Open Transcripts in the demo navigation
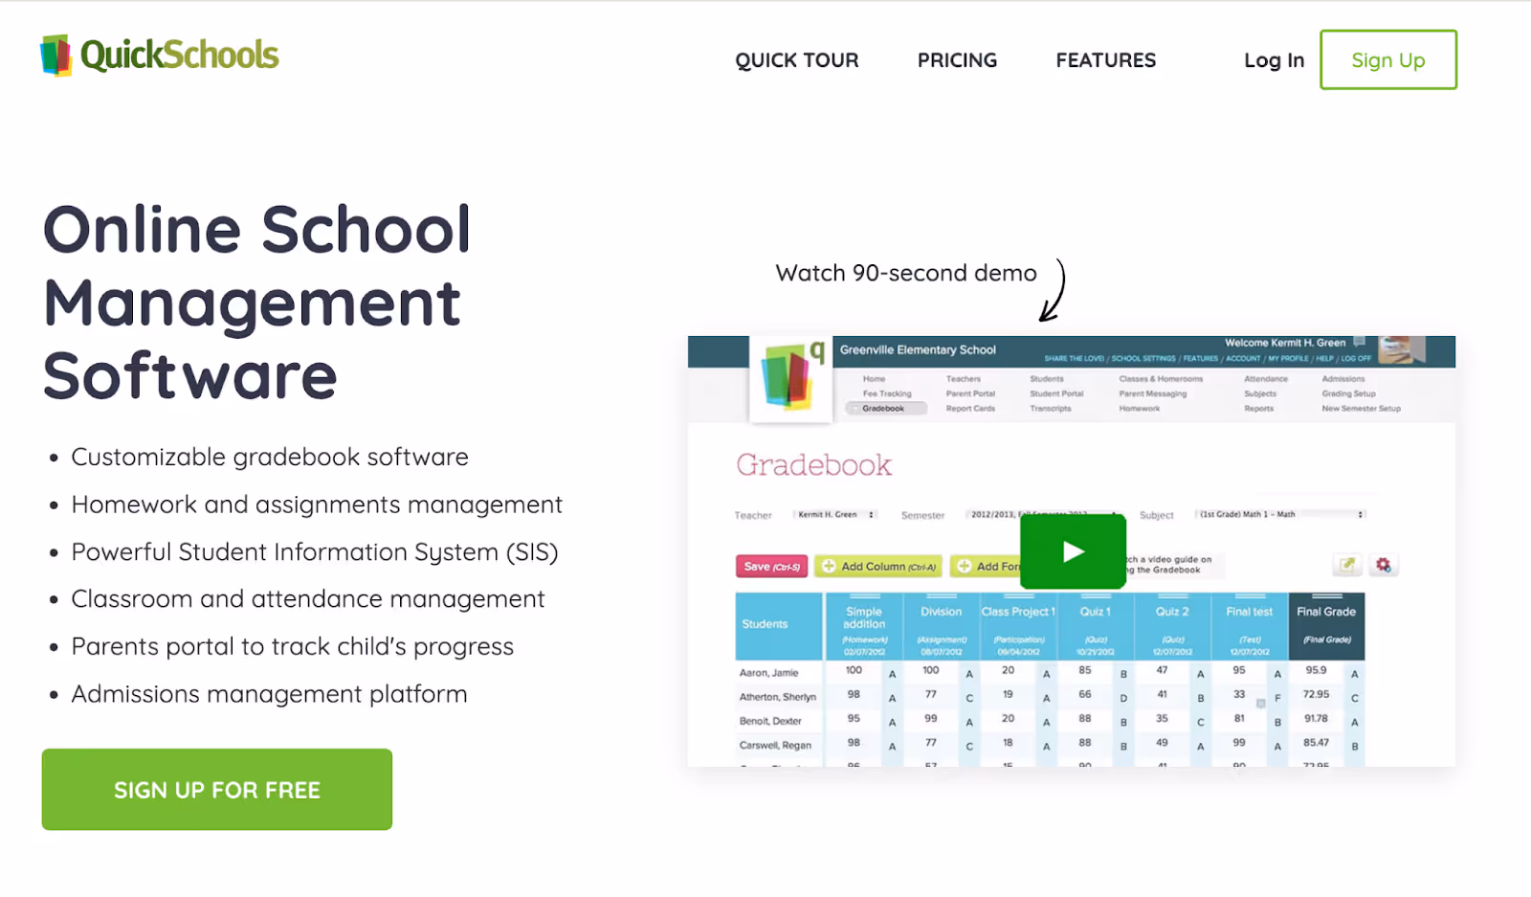This screenshot has height=897, width=1531. tap(1051, 409)
